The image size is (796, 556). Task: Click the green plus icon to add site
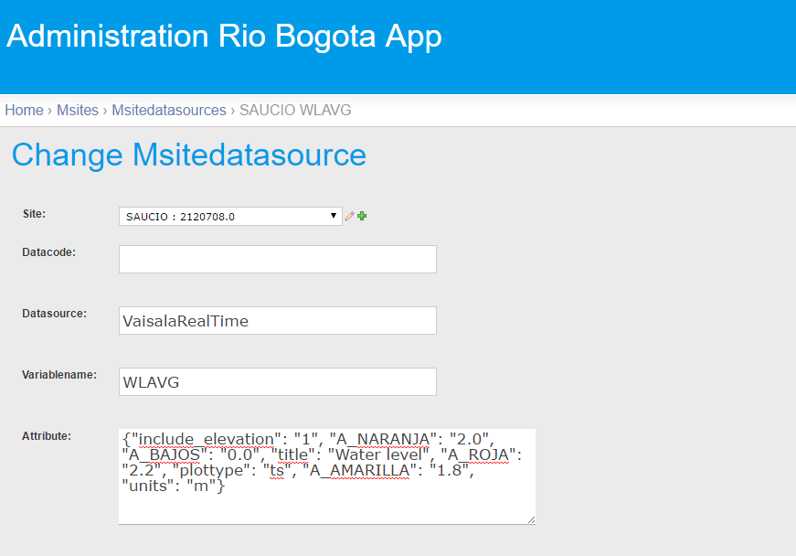tap(362, 217)
